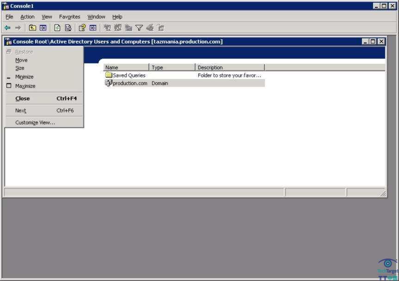Click the Up One Level icon
Image resolution: width=399 pixels, height=281 pixels.
click(32, 27)
